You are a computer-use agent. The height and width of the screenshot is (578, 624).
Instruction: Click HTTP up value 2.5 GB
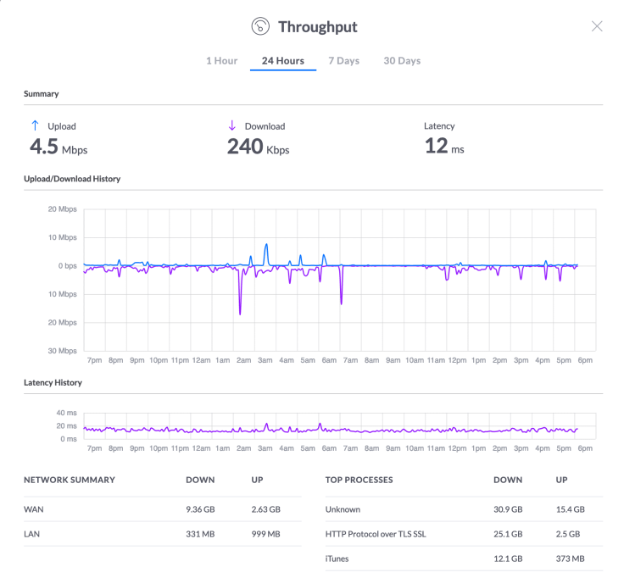[x=568, y=534]
